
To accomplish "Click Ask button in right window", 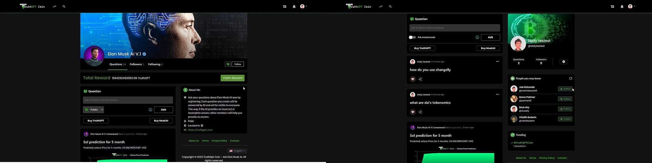I will pyautogui.click(x=490, y=37).
